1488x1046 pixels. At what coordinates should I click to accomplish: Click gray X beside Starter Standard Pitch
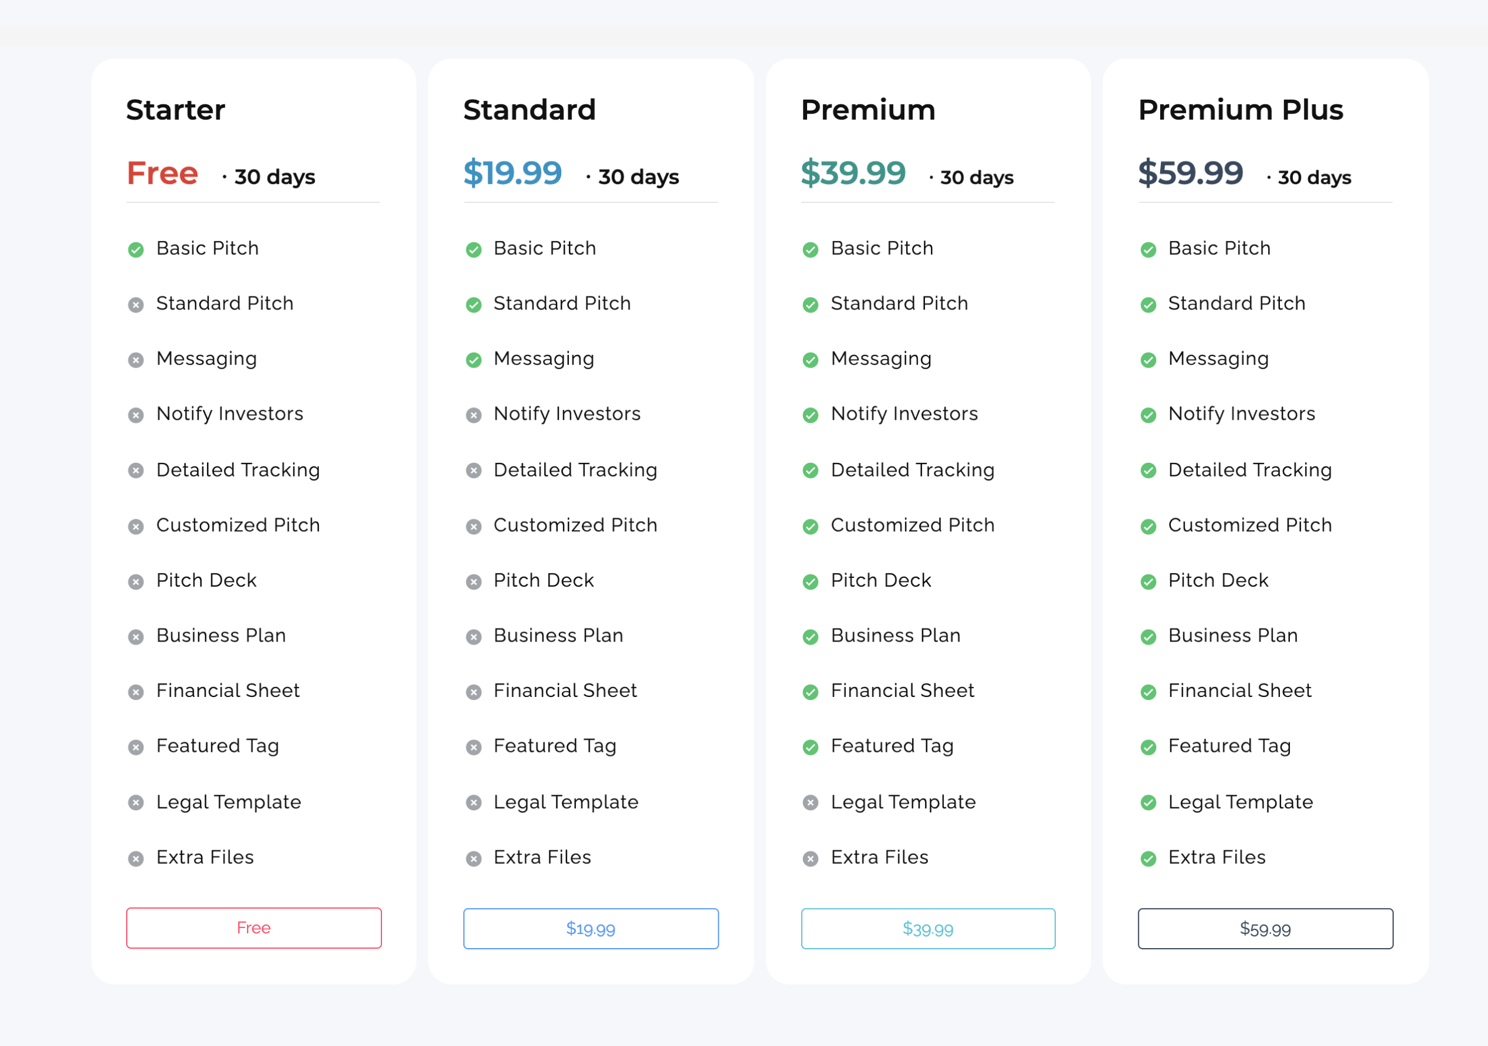(136, 305)
